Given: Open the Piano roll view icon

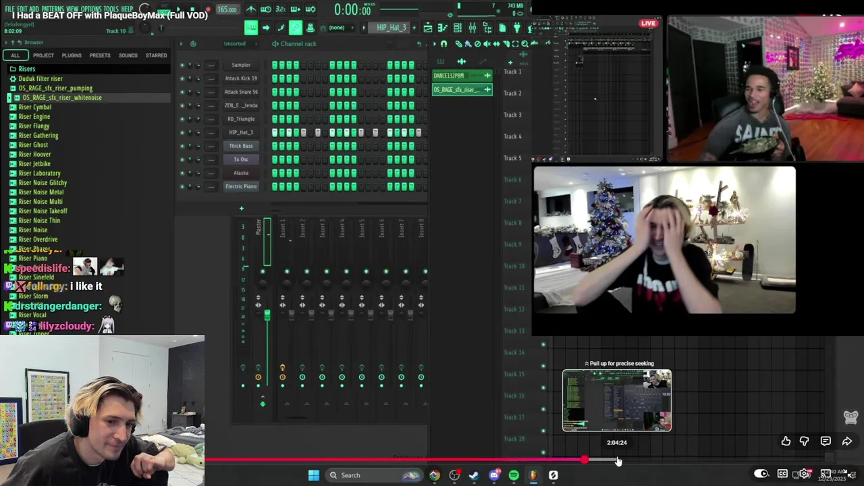Looking at the screenshot, I should [443, 28].
